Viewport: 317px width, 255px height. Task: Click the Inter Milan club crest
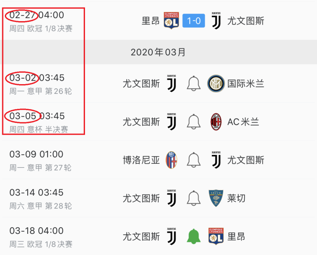216,84
